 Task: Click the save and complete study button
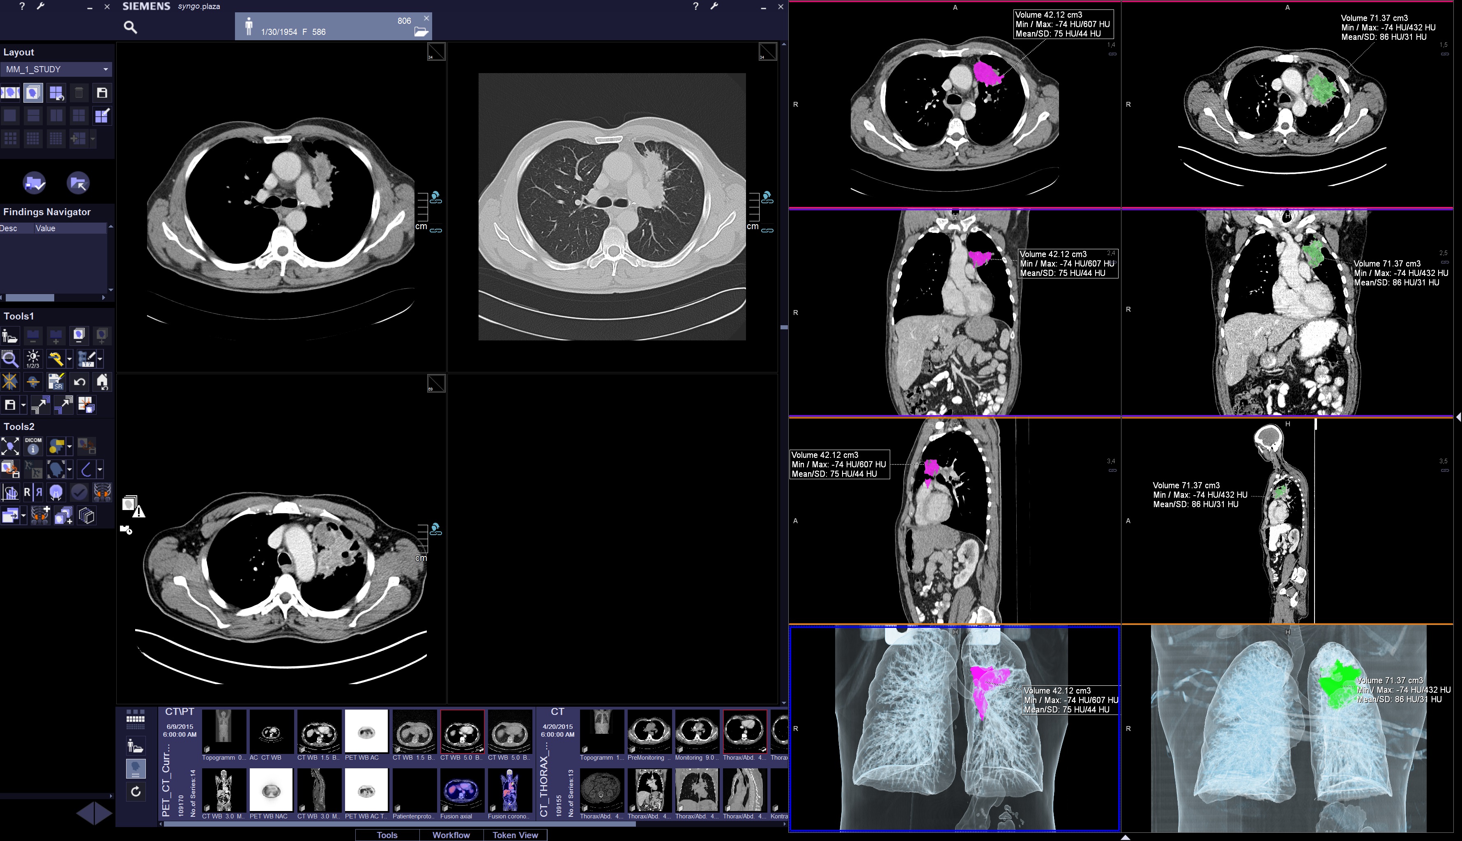35,183
